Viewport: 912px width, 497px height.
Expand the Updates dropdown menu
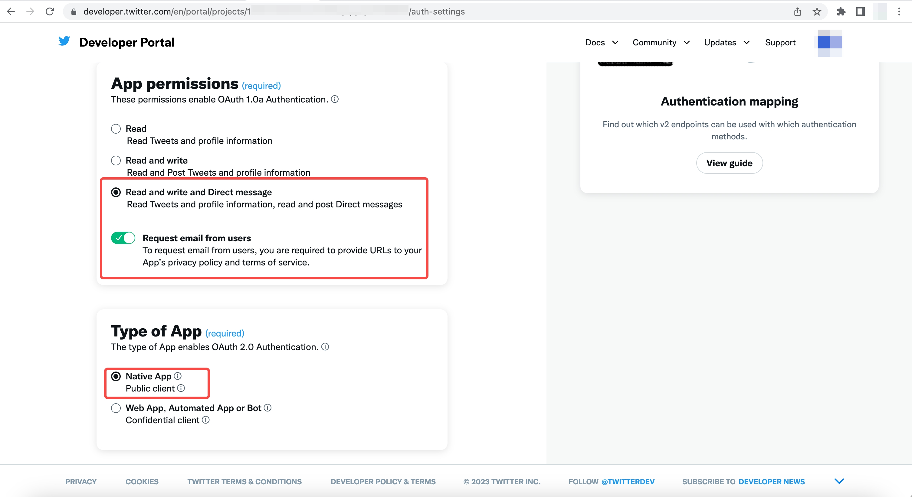pyautogui.click(x=727, y=42)
